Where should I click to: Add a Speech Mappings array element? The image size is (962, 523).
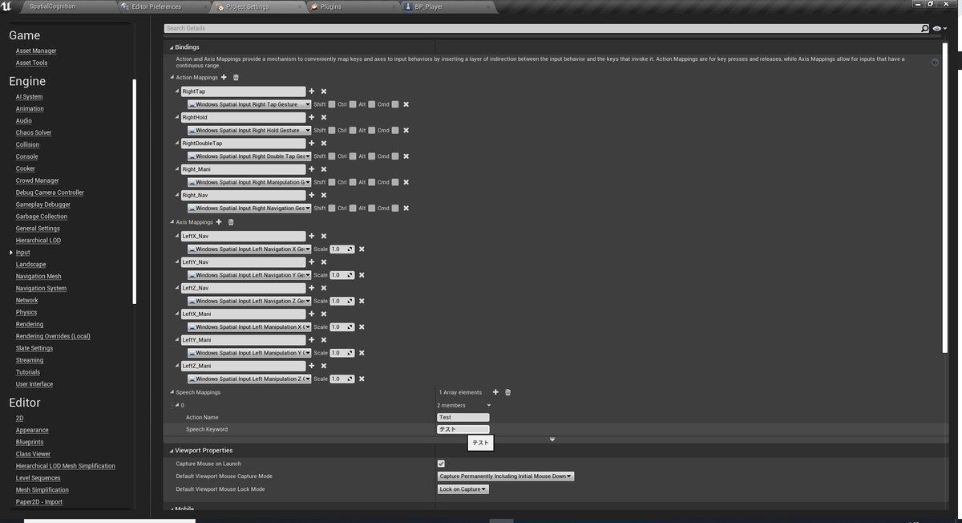point(495,392)
